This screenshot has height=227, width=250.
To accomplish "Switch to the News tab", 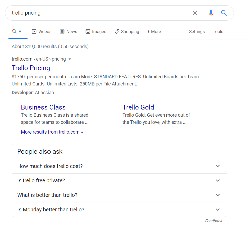I will [x=69, y=31].
